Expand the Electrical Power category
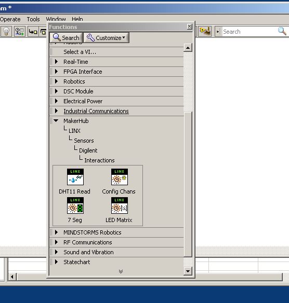289x303 pixels. tap(57, 101)
